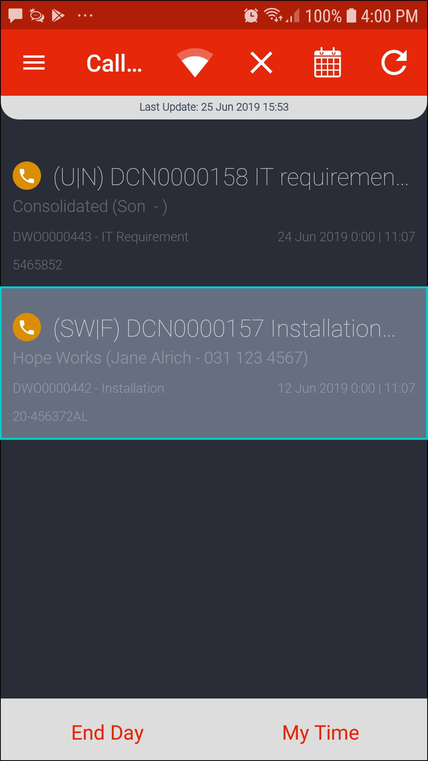Screen dimensions: 428x761
Task: Tap the Last Update timestamp bar
Action: coord(214,107)
